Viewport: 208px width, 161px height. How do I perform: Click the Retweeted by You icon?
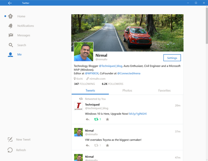[x=81, y=99]
